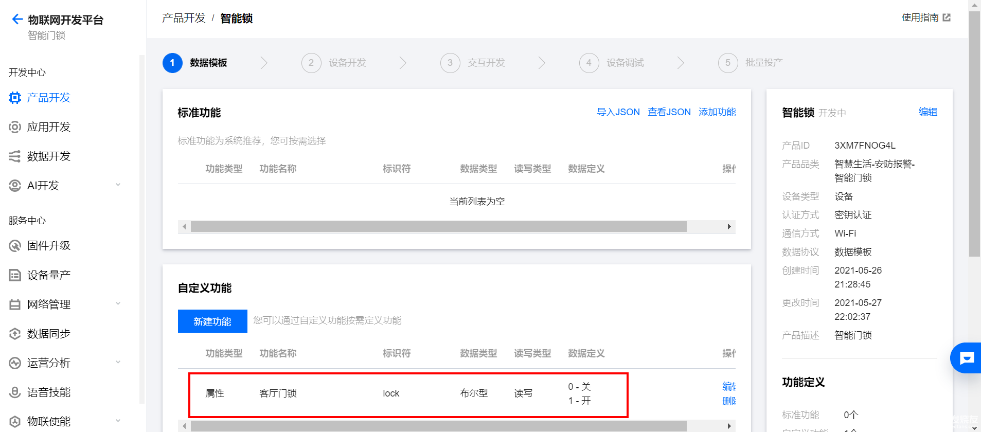Click the 应用开发 sidebar icon
The image size is (981, 432).
15,127
